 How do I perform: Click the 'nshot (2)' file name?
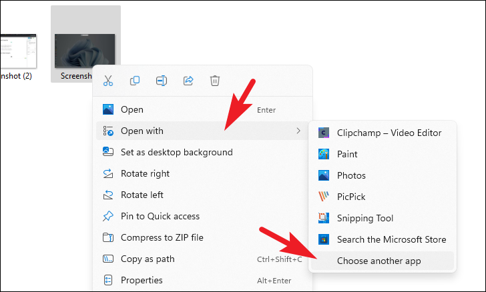[16, 76]
